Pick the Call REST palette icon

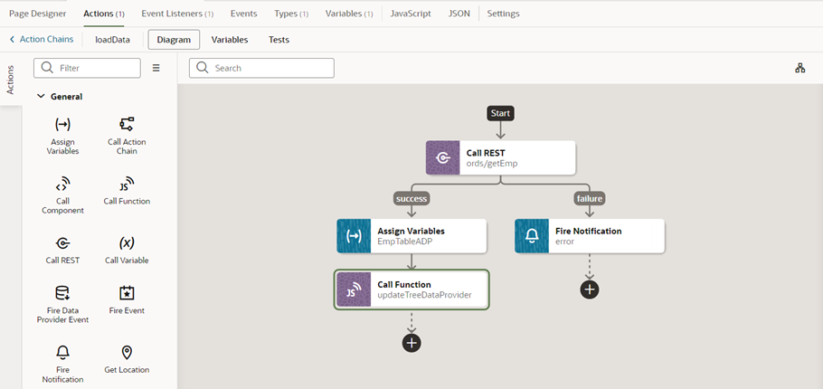[x=63, y=243]
